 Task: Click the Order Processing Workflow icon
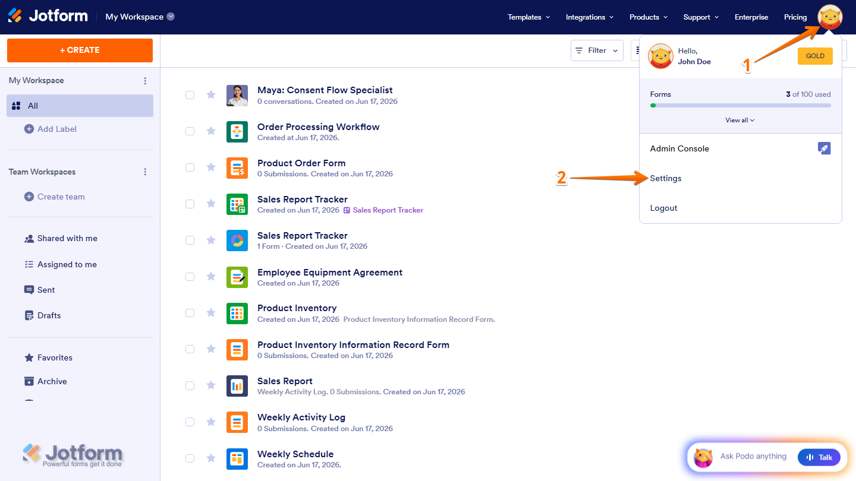click(x=237, y=131)
